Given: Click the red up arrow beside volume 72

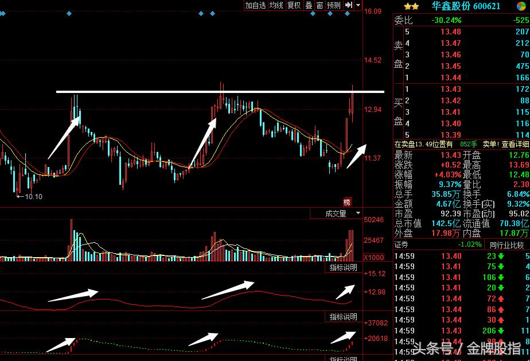Looking at the screenshot, I should tap(501, 299).
